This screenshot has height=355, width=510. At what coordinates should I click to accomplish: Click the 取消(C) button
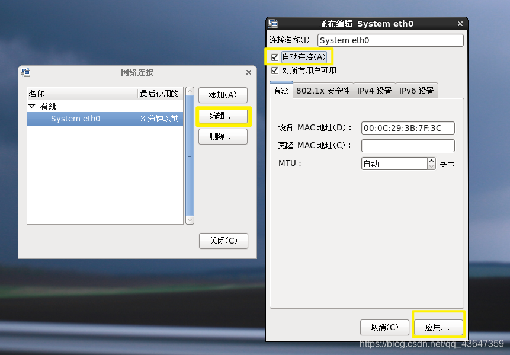pyautogui.click(x=384, y=327)
